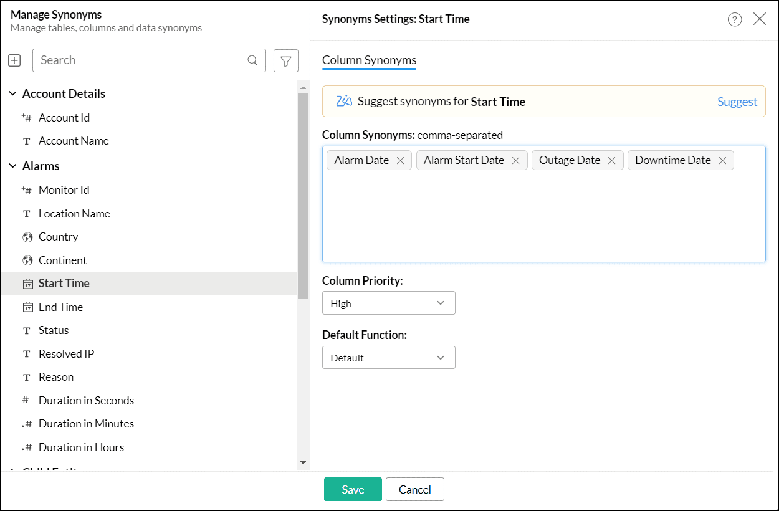Select the Duration in Seconds column
779x511 pixels.
click(x=86, y=401)
